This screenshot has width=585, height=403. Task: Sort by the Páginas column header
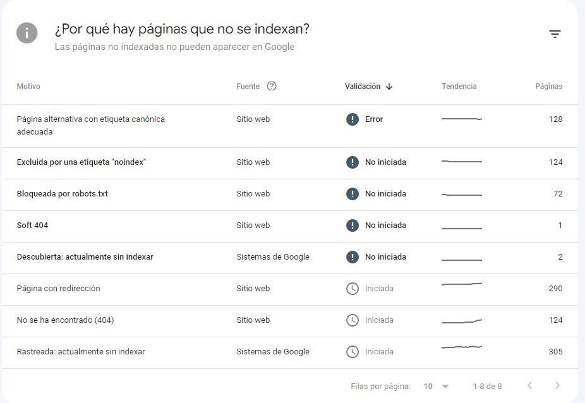tap(548, 87)
